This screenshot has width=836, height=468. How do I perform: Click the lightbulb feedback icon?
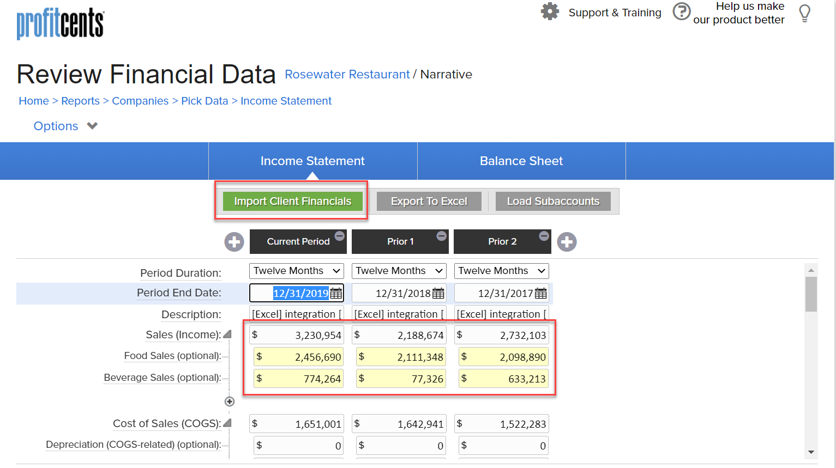pos(804,13)
